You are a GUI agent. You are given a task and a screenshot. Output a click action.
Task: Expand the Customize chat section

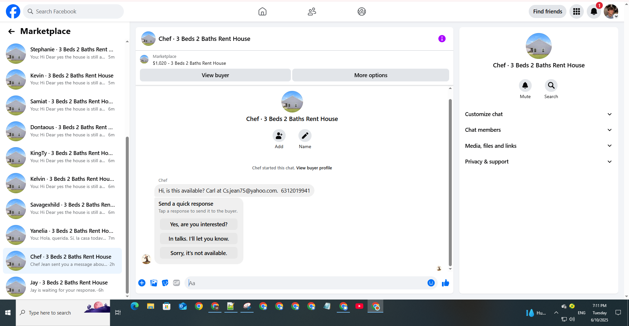tap(539, 114)
